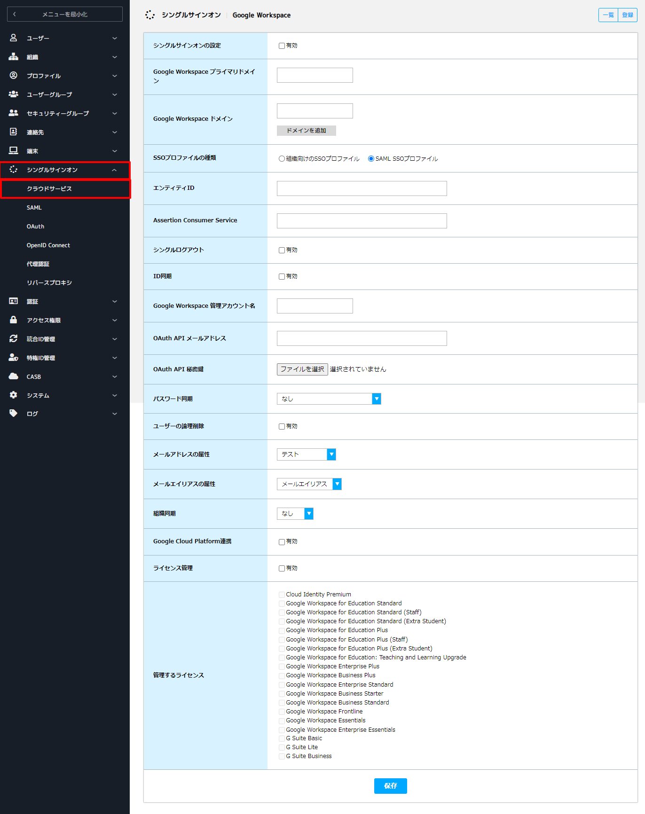Click the 一覧 button at top right
The image size is (645, 814).
[608, 15]
